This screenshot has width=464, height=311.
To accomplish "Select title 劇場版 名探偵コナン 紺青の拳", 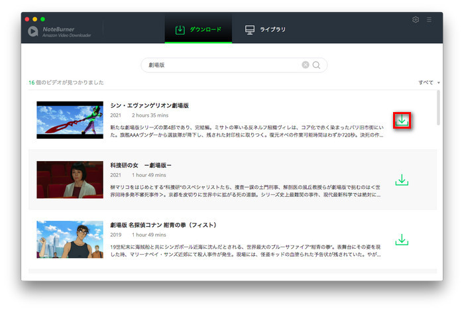I will tap(163, 225).
